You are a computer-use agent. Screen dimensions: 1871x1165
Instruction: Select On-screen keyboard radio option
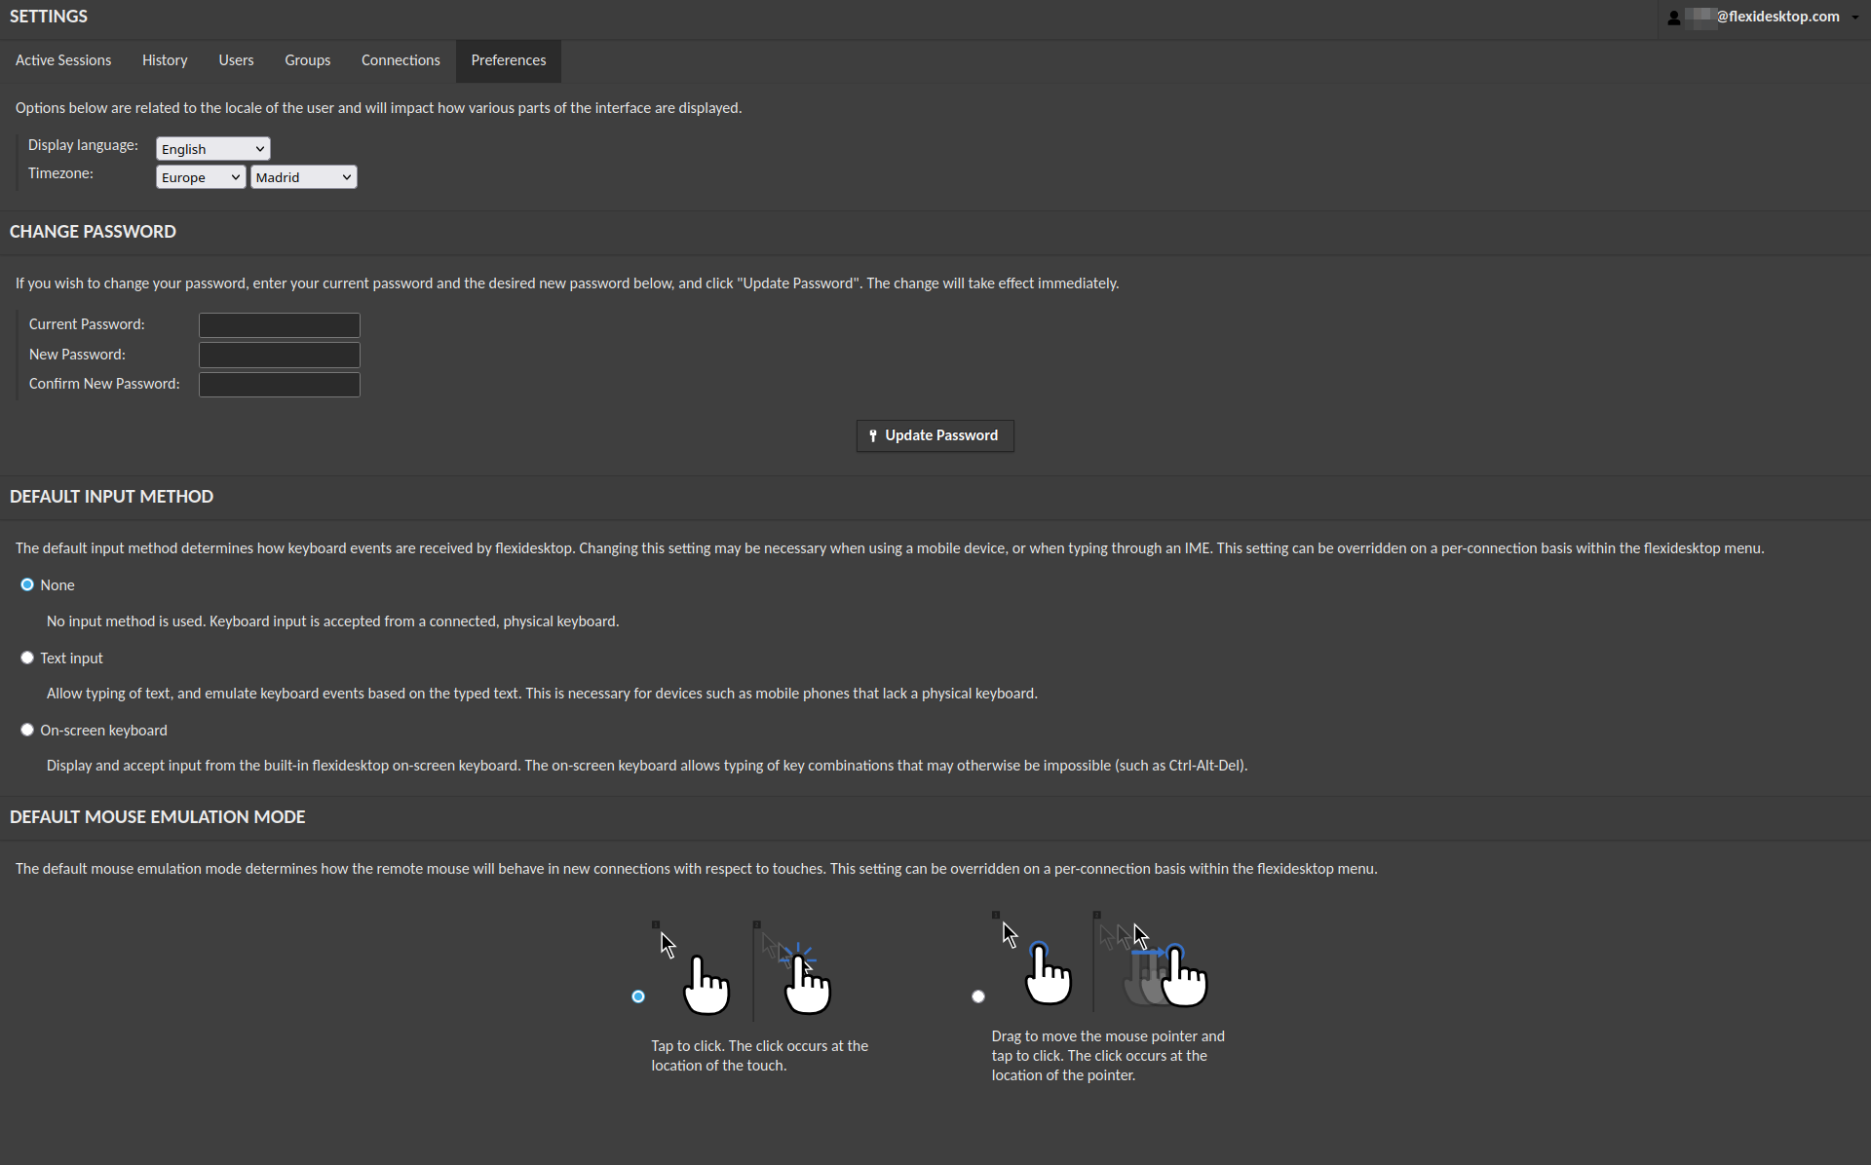[x=27, y=730]
